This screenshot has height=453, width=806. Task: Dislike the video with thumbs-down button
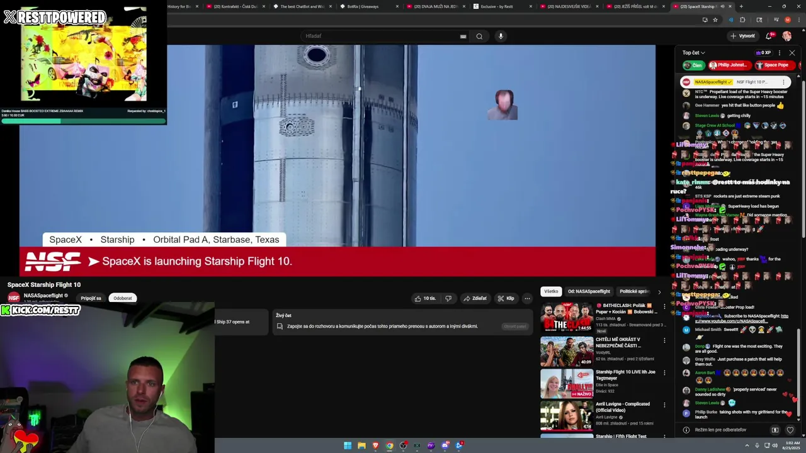(x=448, y=298)
